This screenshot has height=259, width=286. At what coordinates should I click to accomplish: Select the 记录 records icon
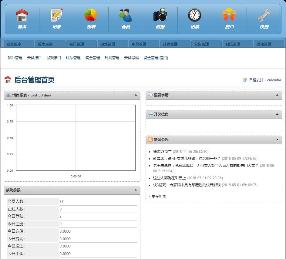(56, 15)
